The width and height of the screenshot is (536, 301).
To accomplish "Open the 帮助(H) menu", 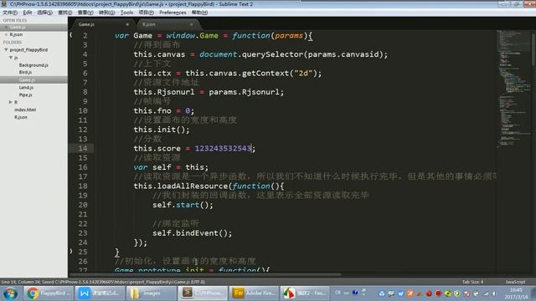I will 199,13.
